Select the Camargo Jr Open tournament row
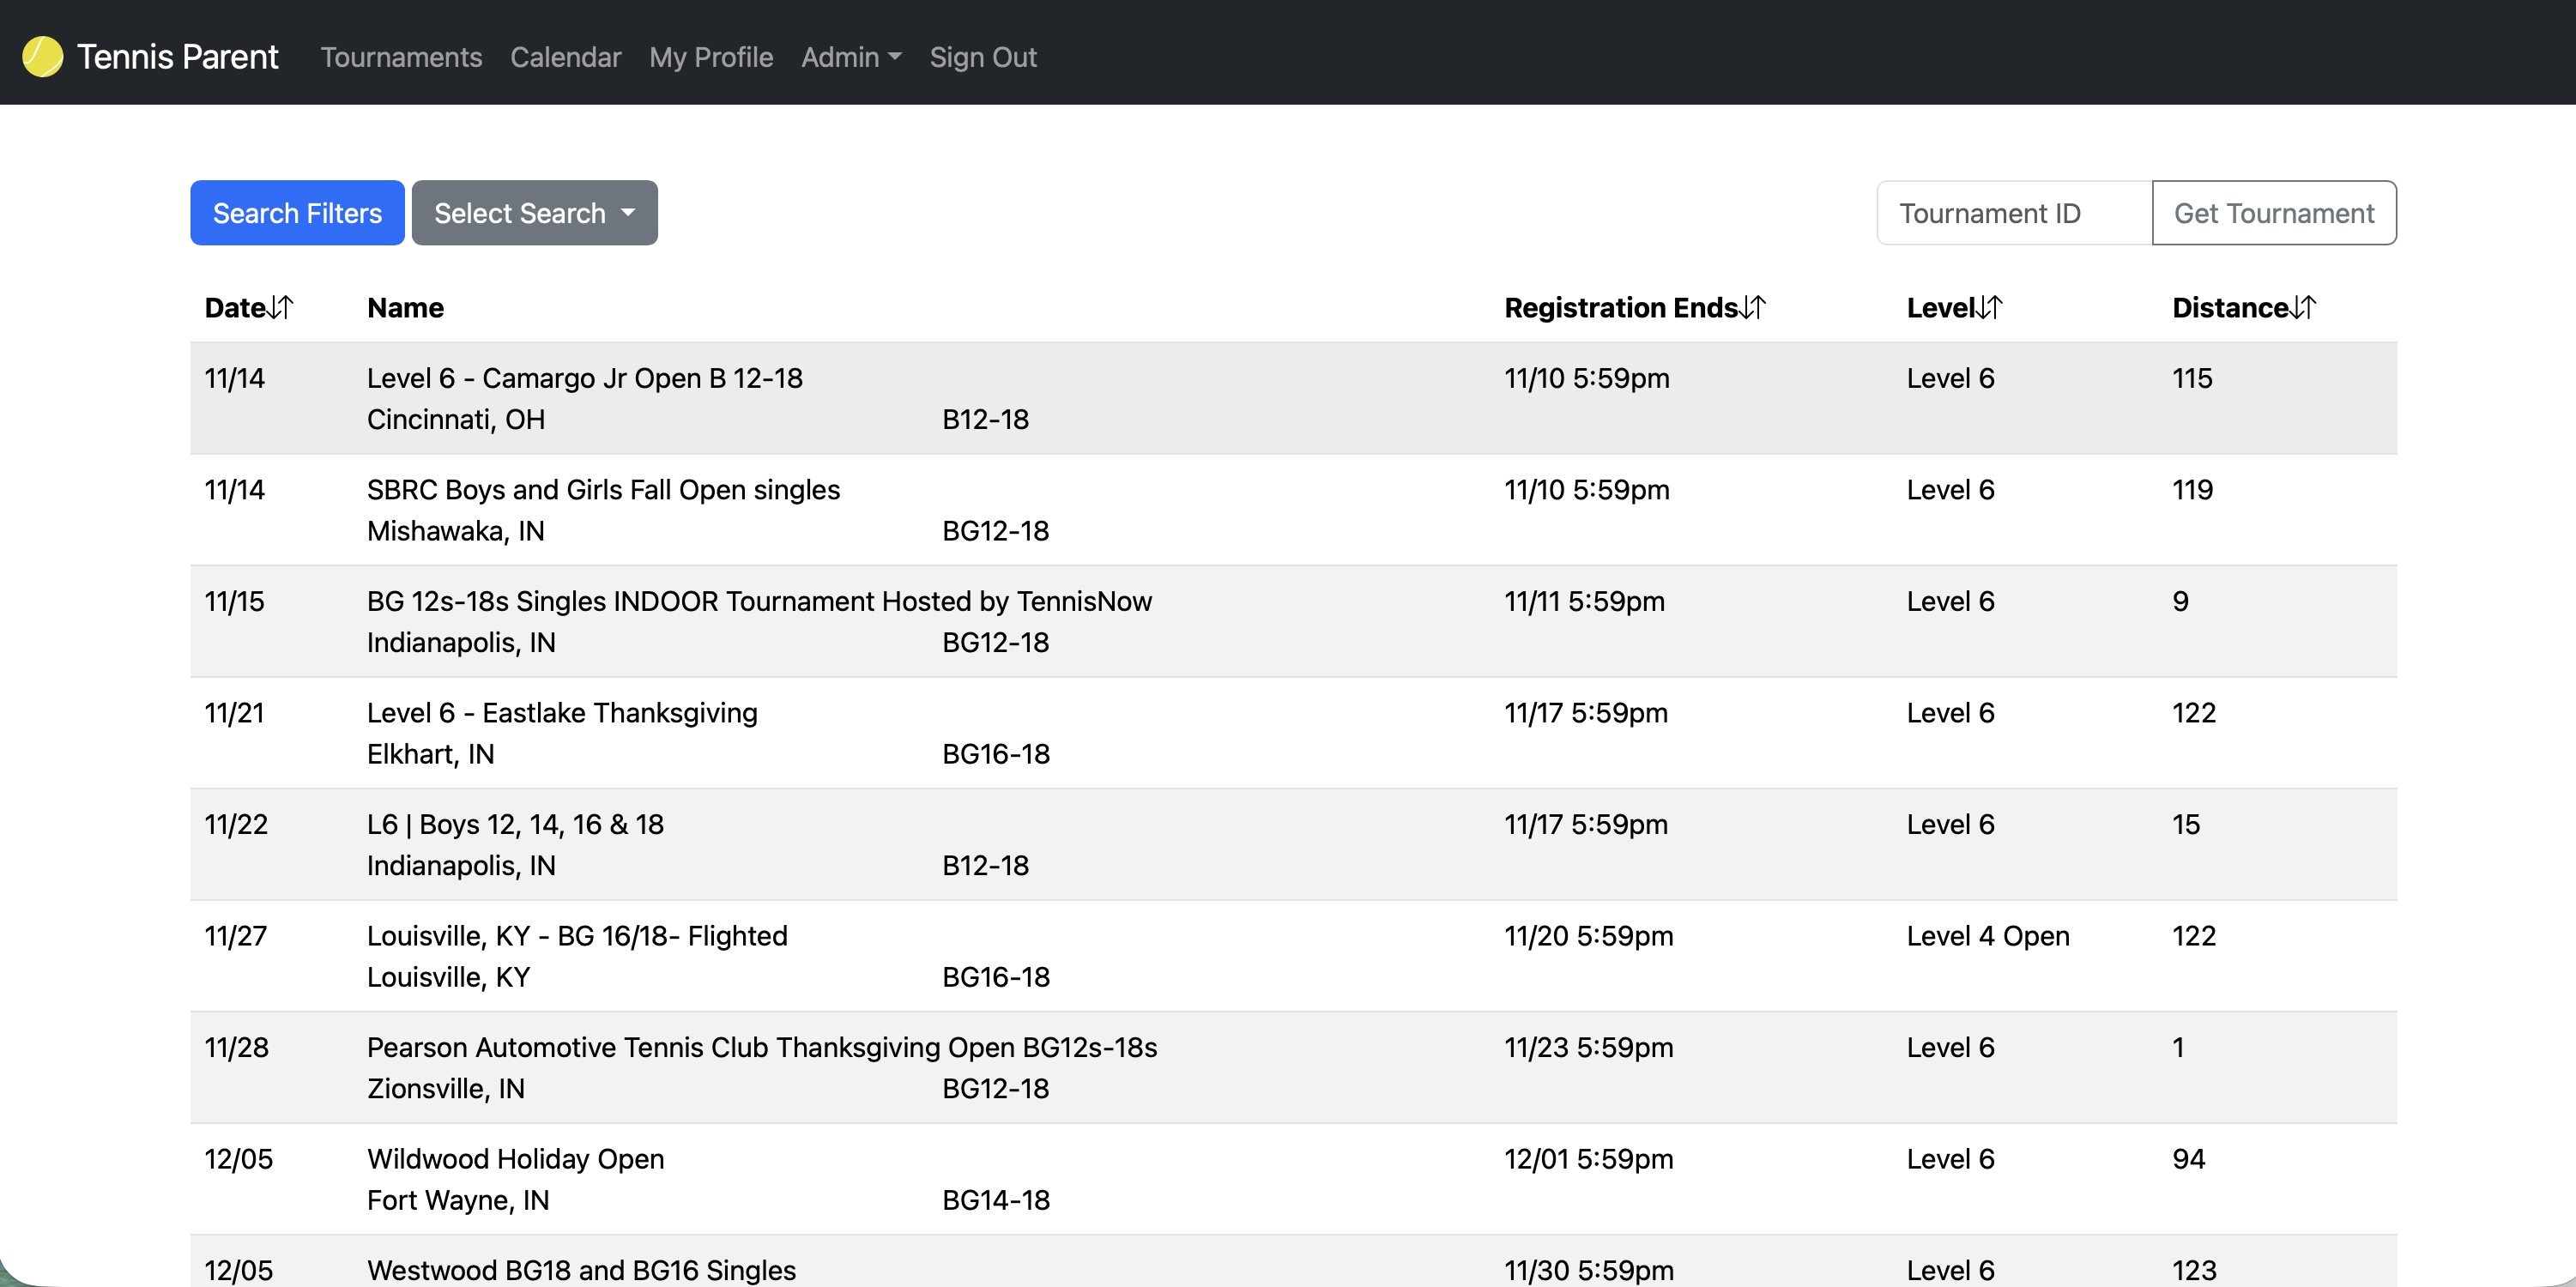Screen dimensions: 2576x1287 click(584, 378)
